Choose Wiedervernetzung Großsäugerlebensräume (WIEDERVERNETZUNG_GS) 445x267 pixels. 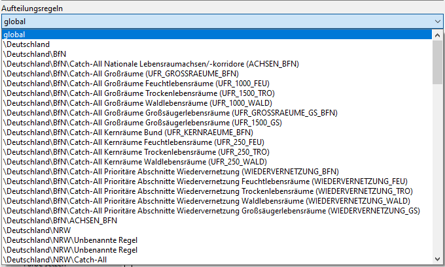(217, 211)
